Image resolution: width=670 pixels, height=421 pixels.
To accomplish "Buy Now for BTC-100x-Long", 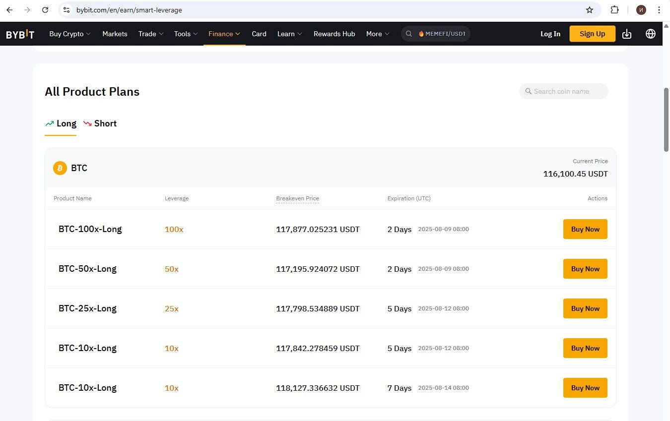I will click(x=585, y=229).
